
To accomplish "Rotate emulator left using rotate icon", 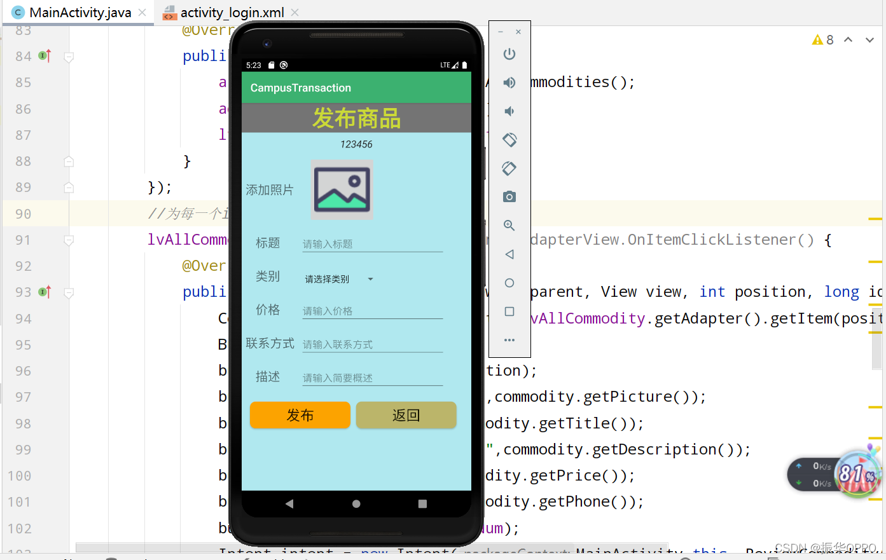I will coord(509,140).
